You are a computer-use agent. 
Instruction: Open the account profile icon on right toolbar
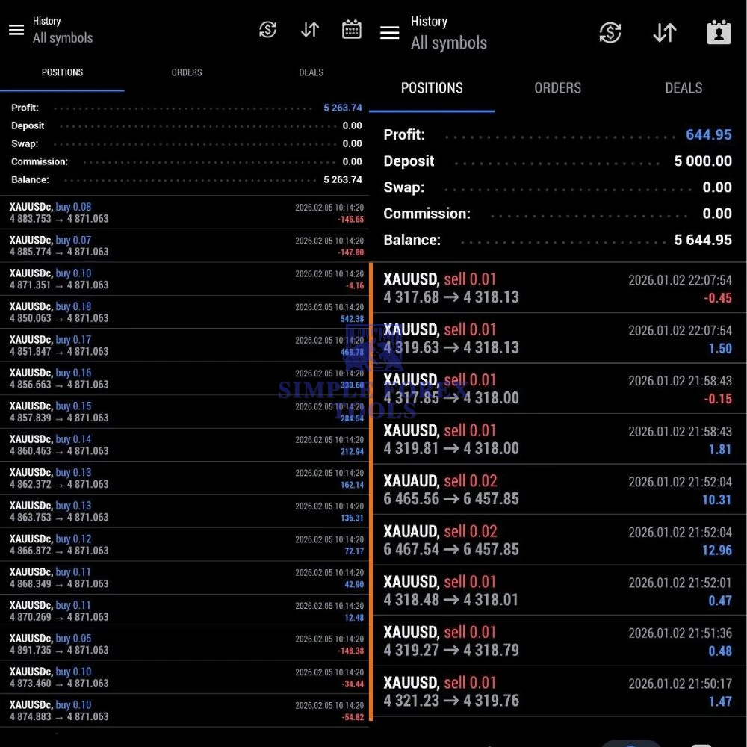[x=718, y=33]
